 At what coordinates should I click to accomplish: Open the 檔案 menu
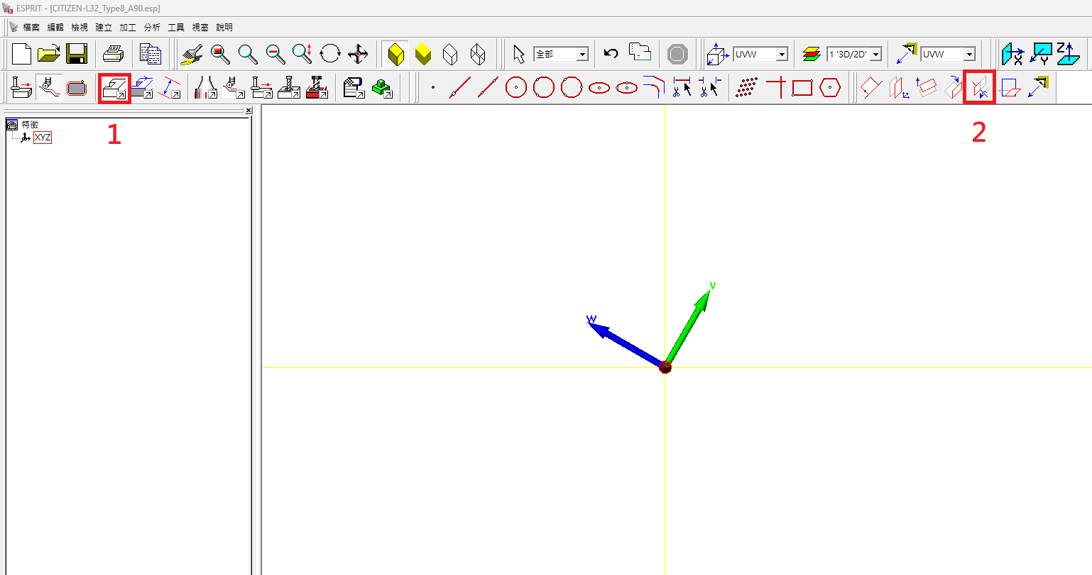31,27
